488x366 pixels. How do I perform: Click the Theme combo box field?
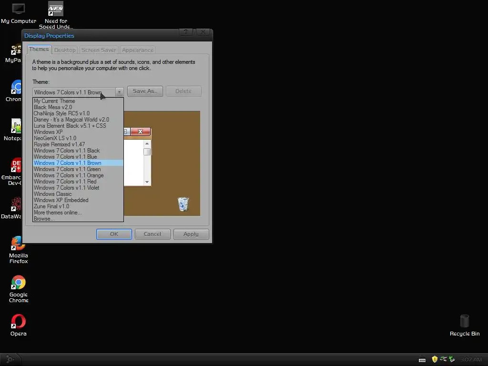[x=78, y=92]
